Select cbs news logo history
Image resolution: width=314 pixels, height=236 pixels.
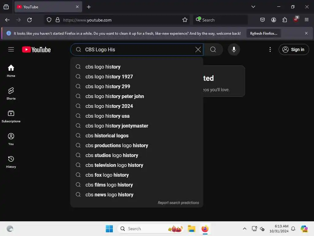tap(137, 195)
